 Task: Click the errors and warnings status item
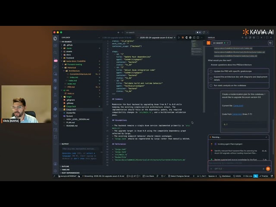pyautogui.click(x=133, y=176)
